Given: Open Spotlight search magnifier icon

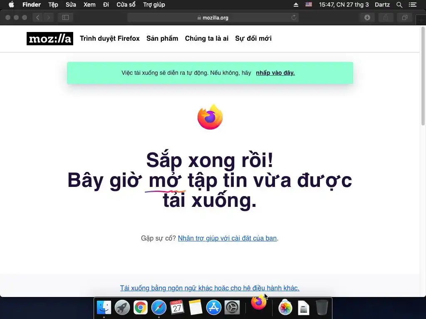Looking at the screenshot, I should pos(399,5).
